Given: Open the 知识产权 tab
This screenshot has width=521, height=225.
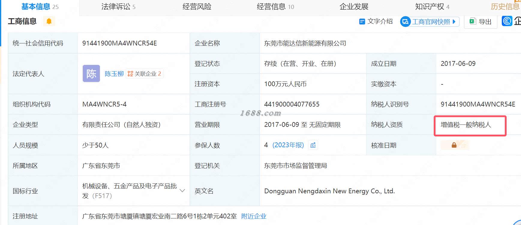Looking at the screenshot, I should (432, 7).
